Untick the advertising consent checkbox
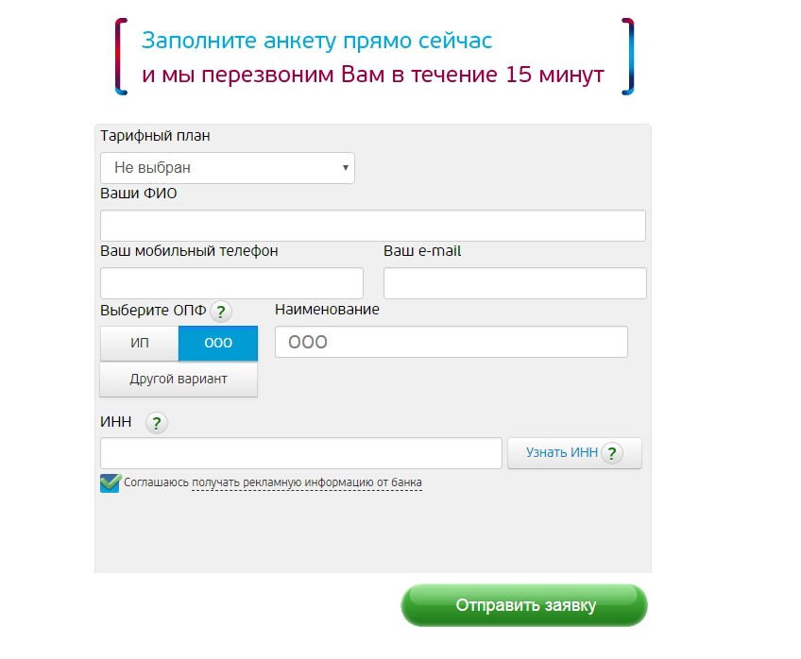801x659 pixels. (111, 483)
